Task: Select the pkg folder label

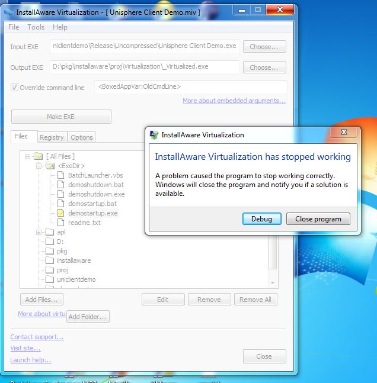Action: tap(62, 251)
